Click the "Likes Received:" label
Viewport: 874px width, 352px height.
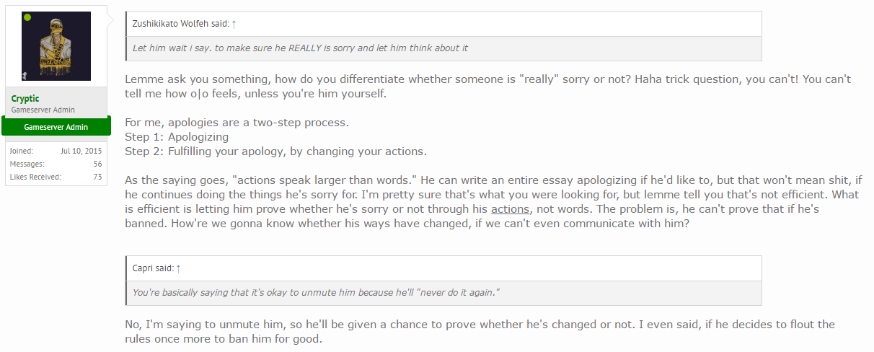coord(36,177)
